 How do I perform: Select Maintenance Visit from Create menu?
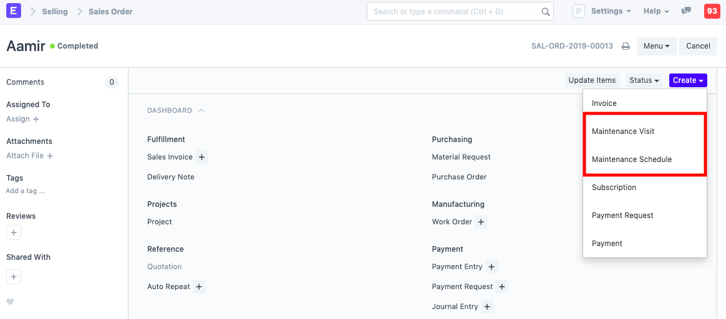point(622,131)
